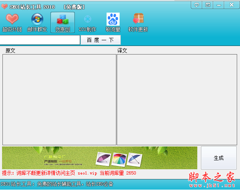The image size is (240, 190).
Task: Click the 当前词库里 2650 count text
Action: [x=118, y=173]
